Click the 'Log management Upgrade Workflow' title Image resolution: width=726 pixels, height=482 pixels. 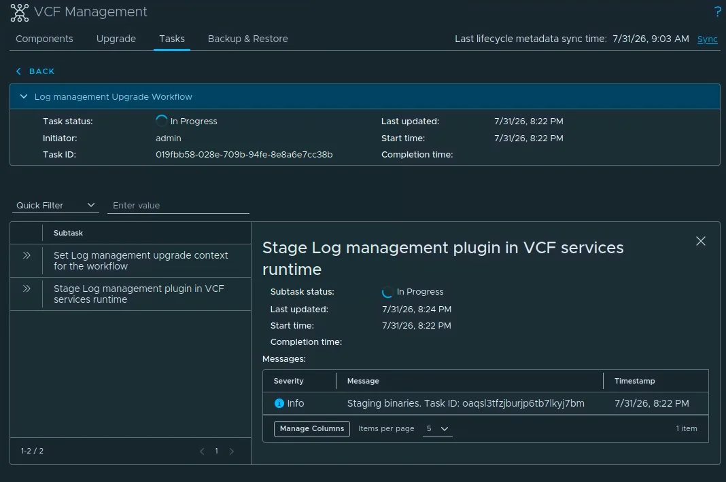pos(113,96)
